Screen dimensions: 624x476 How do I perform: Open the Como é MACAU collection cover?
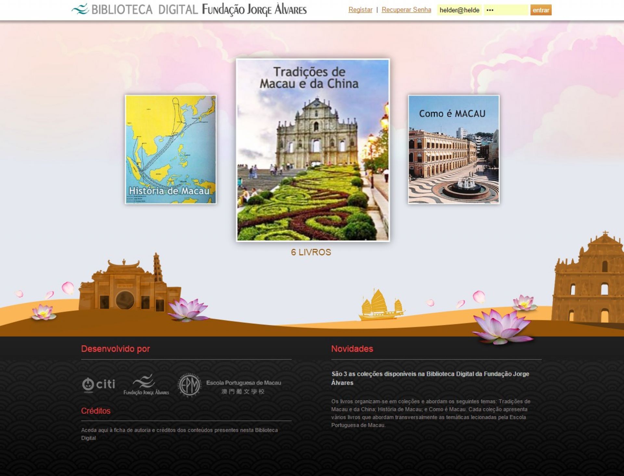click(454, 149)
